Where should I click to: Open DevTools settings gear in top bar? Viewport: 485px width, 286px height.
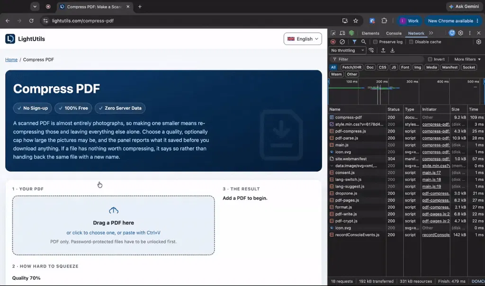[x=460, y=33]
